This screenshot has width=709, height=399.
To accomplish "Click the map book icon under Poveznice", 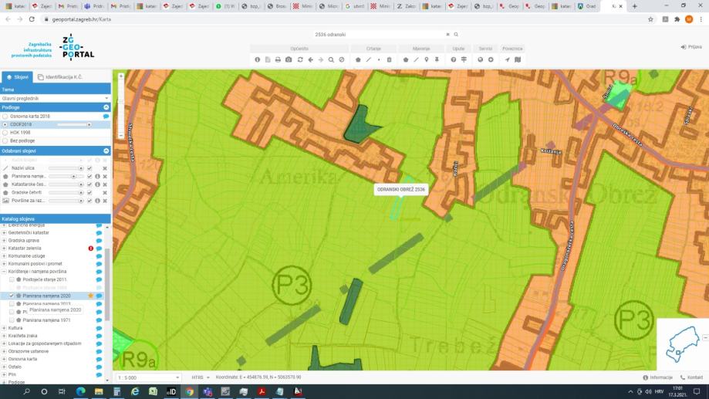I will coord(518,59).
